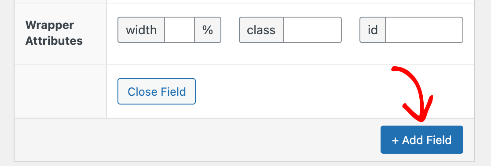Focus the wrapper id input box
This screenshot has height=166, width=491.
click(424, 30)
